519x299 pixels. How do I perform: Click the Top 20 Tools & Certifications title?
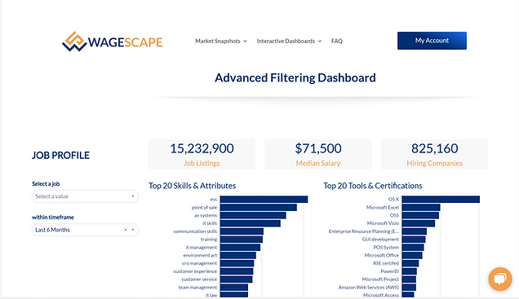click(x=373, y=186)
